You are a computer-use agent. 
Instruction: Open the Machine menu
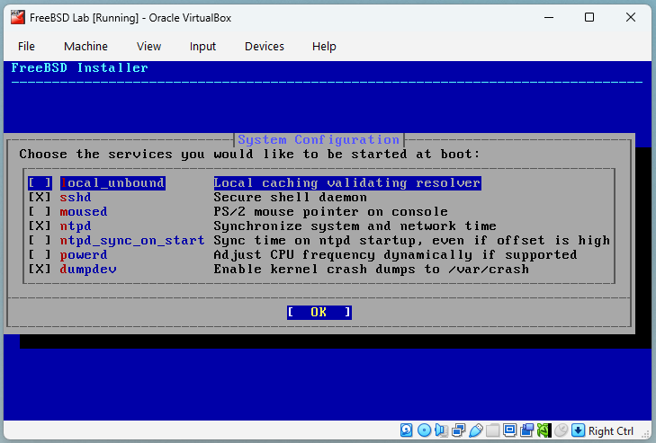pyautogui.click(x=85, y=47)
